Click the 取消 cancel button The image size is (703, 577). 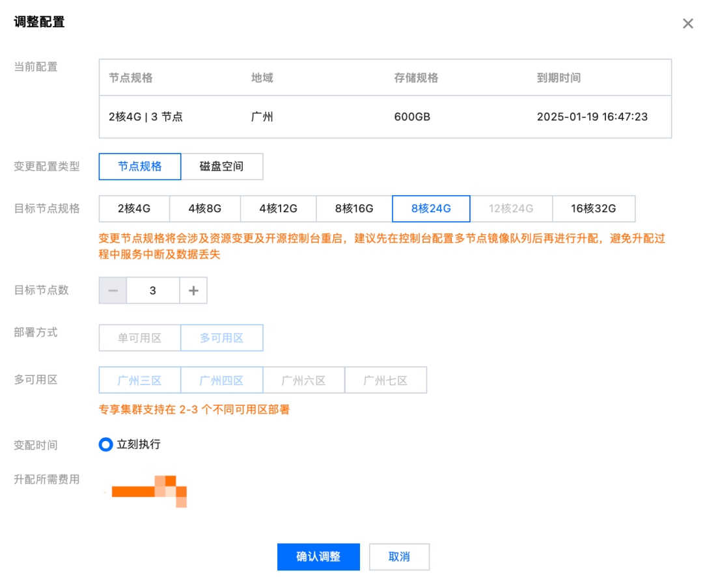point(399,557)
